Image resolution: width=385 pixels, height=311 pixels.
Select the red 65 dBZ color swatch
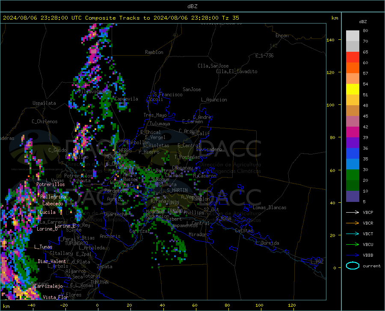click(x=352, y=57)
